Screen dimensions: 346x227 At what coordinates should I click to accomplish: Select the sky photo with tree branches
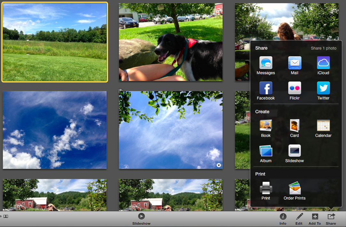coord(170,130)
